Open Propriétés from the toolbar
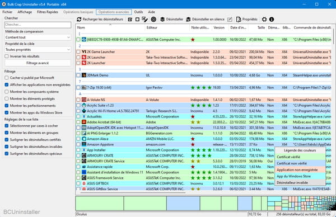 [246, 19]
